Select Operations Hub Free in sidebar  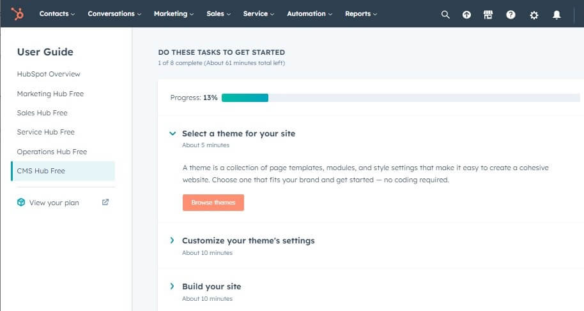point(52,152)
